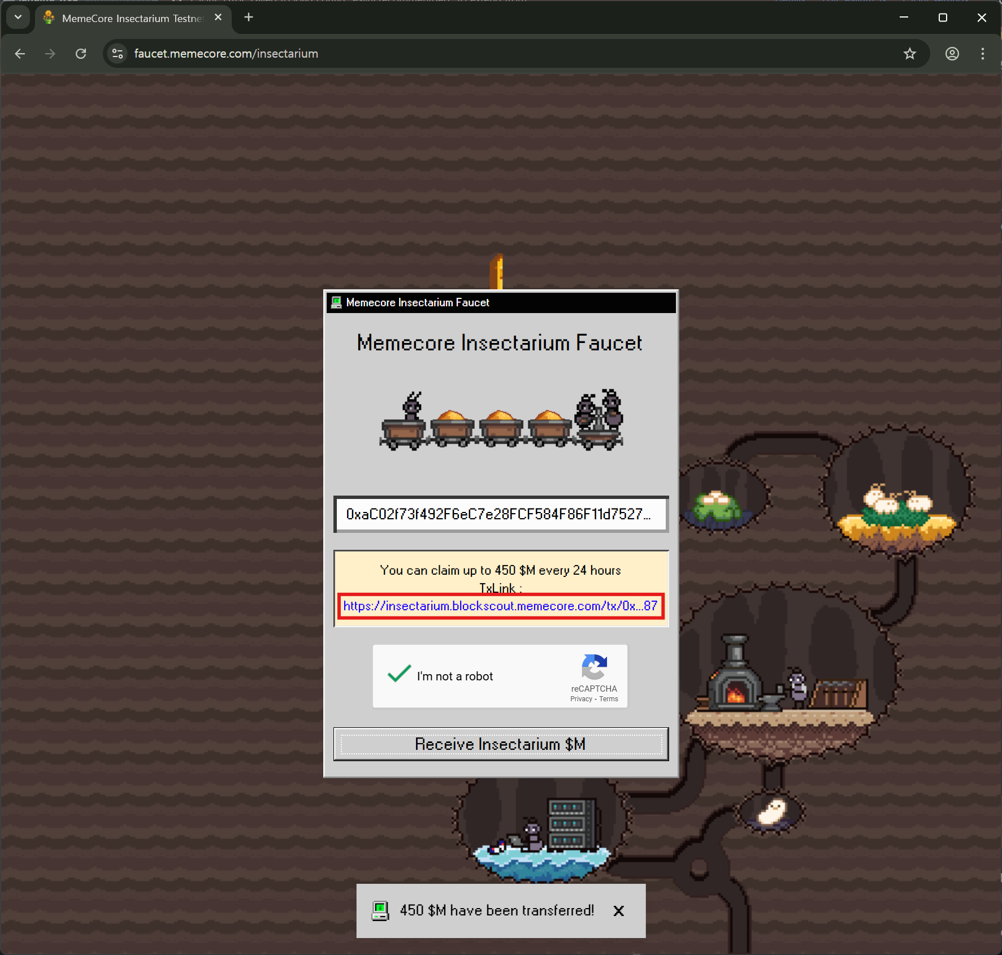Click the reload page icon
Image resolution: width=1002 pixels, height=955 pixels.
click(x=81, y=54)
